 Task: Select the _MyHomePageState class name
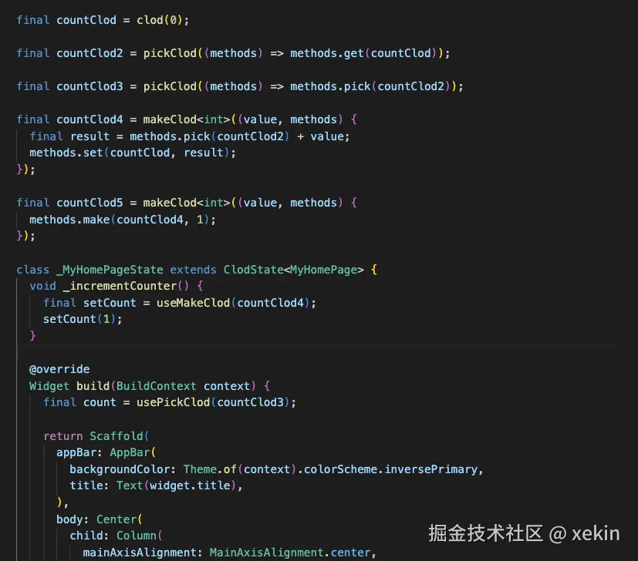(109, 269)
